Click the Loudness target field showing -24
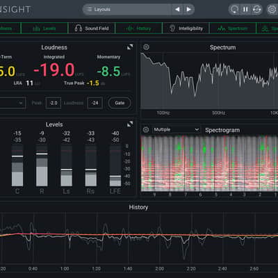 (x=95, y=103)
